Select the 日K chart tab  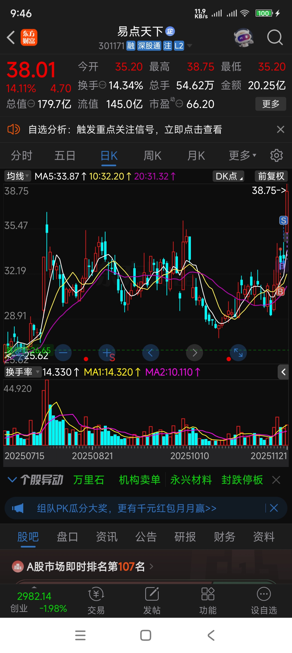coord(109,156)
